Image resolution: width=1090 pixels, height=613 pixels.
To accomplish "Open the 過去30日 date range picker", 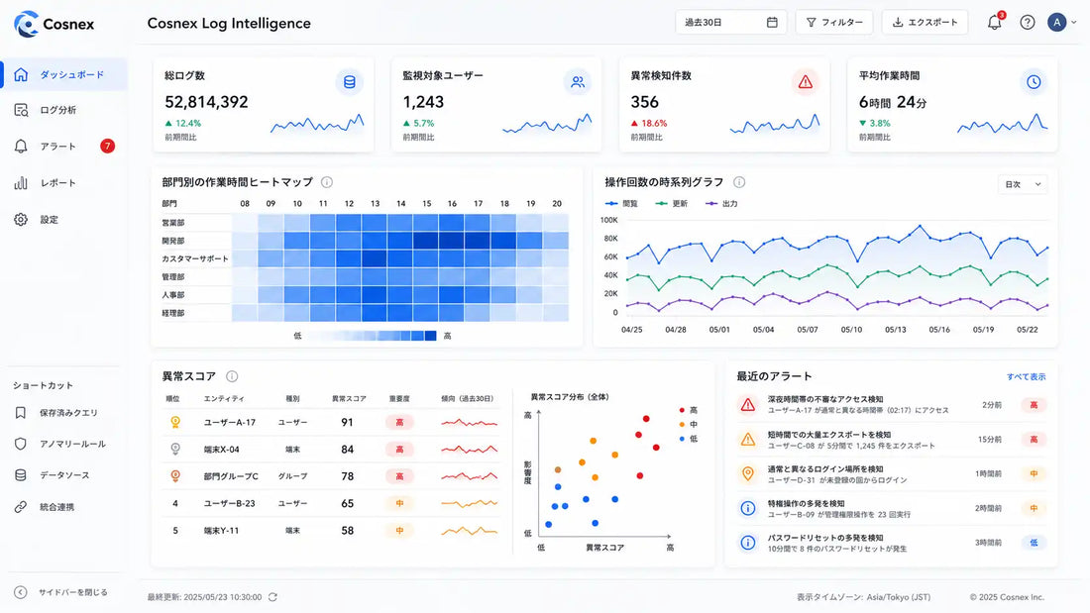I will pyautogui.click(x=730, y=22).
